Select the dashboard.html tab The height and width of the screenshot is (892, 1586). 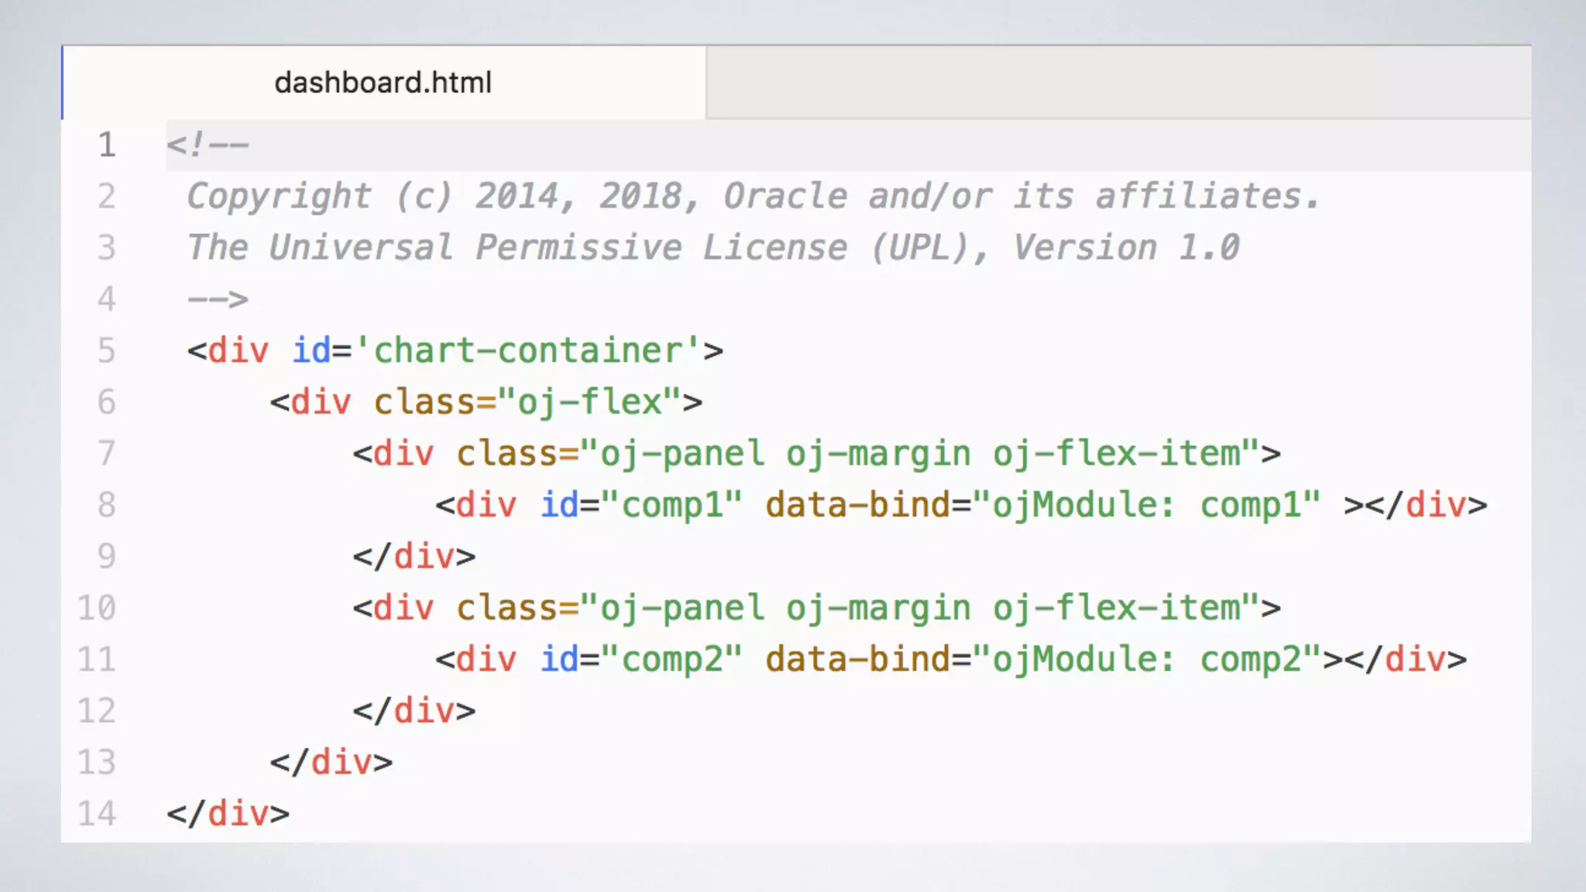coord(383,83)
